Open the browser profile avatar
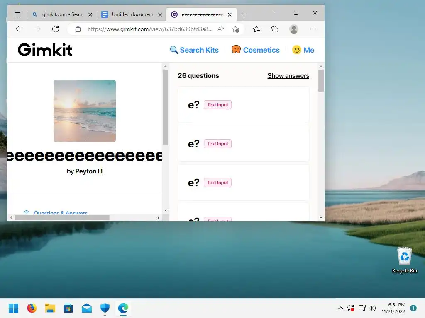Screen dimensions: 425x318 (x=294, y=29)
